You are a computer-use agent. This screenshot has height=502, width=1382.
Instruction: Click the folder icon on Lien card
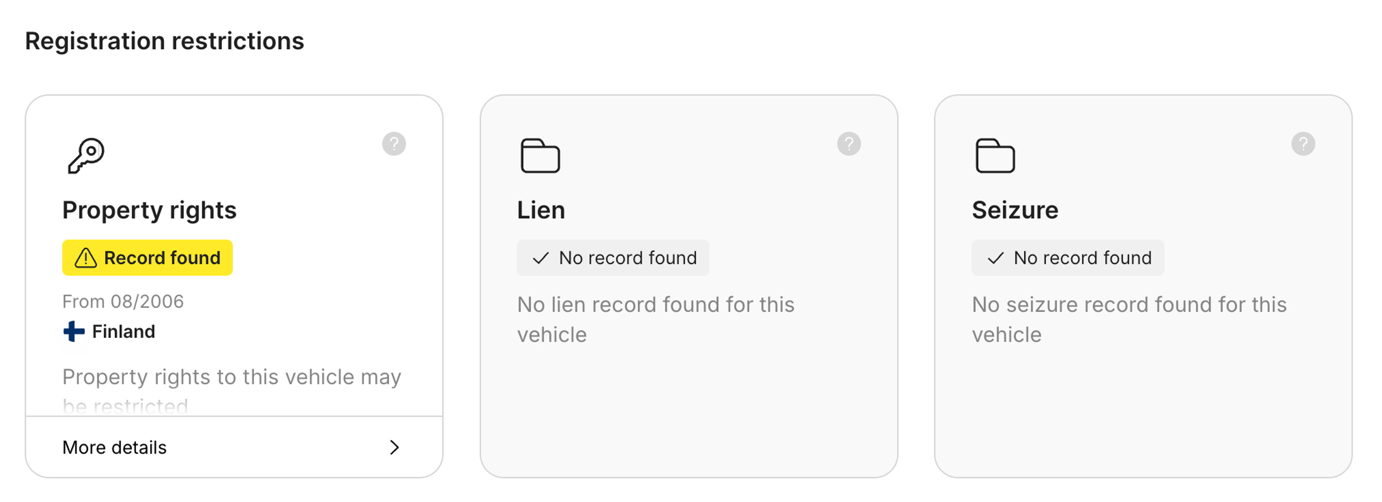pos(540,155)
